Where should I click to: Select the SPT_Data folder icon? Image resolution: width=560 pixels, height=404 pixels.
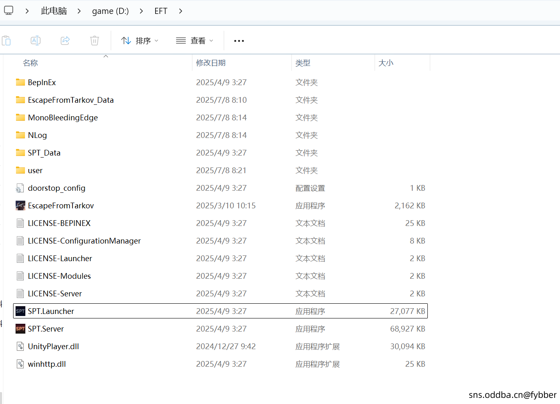pos(20,153)
